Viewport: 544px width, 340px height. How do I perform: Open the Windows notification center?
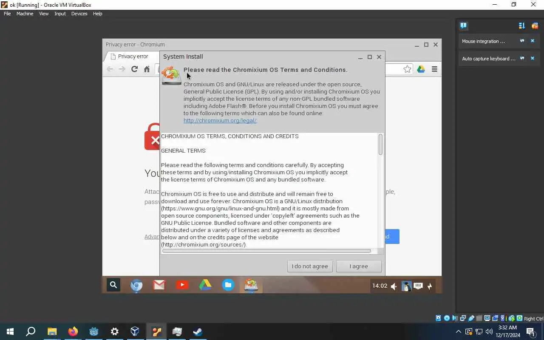click(531, 331)
